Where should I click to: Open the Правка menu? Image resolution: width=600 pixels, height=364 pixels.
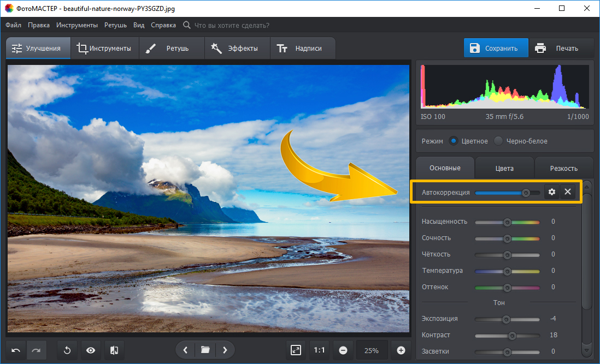coord(39,25)
